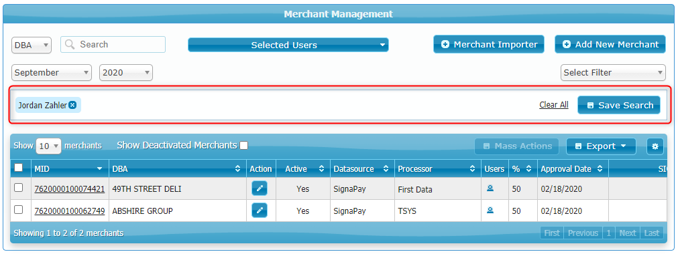Viewport: 678px width, 254px height.
Task: Select page 1 in pagination
Action: pos(608,233)
